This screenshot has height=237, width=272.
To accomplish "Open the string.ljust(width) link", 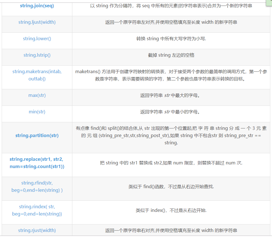I will tap(37, 22).
